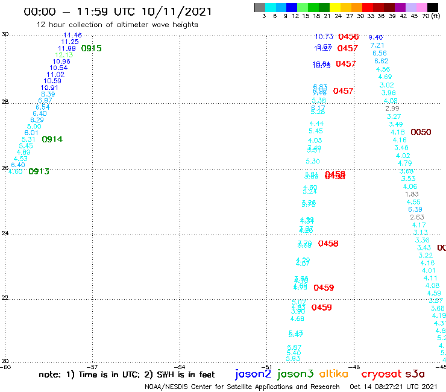Select the purple swatch in the legend
Image resolution: width=446 pixels, height=392 pixels.
tap(400, 7)
